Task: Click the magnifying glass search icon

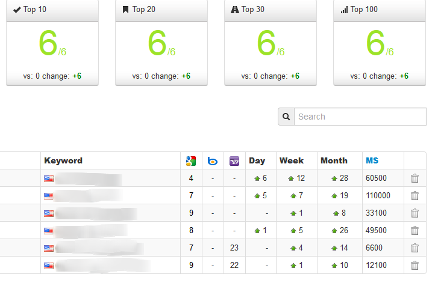Action: [x=286, y=117]
